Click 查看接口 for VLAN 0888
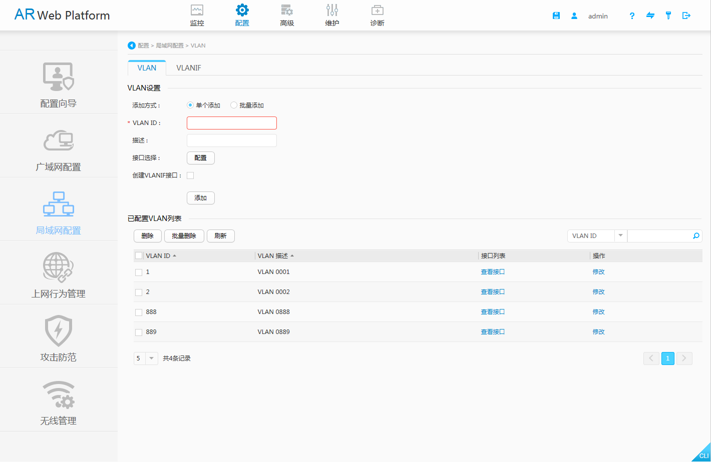Image resolution: width=711 pixels, height=462 pixels. 493,312
